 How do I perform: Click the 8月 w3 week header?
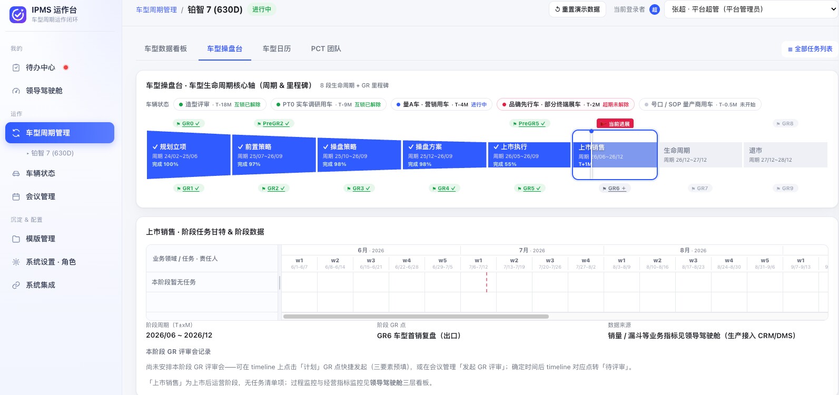(693, 263)
